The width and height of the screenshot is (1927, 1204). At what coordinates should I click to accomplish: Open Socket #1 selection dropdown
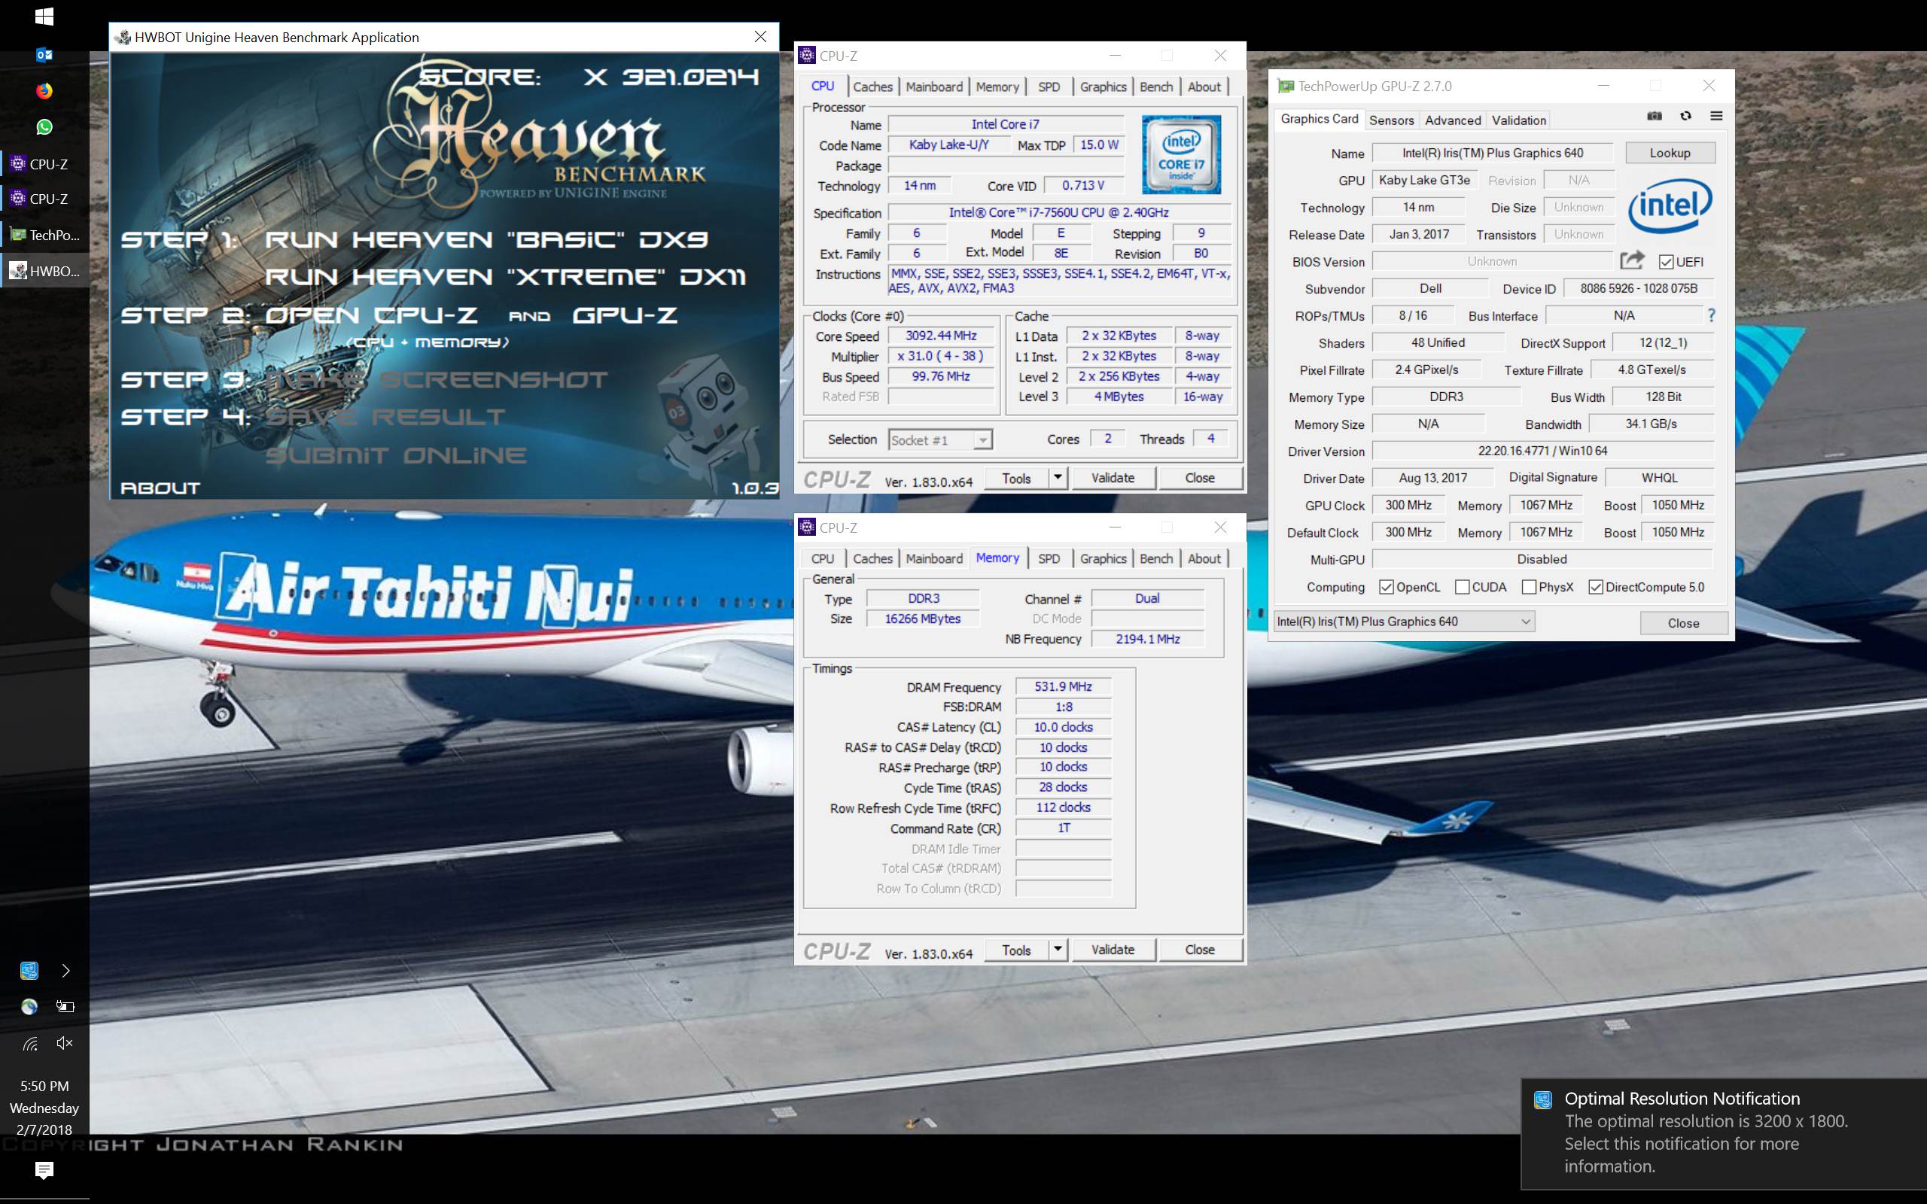point(940,439)
